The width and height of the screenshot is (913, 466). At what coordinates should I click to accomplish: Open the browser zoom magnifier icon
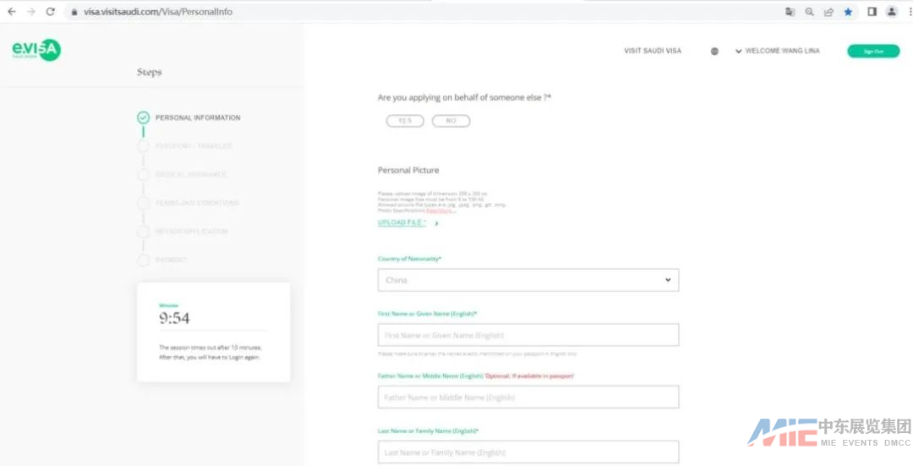click(x=809, y=12)
